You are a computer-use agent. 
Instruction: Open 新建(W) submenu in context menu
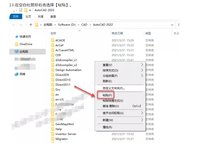(x=120, y=120)
